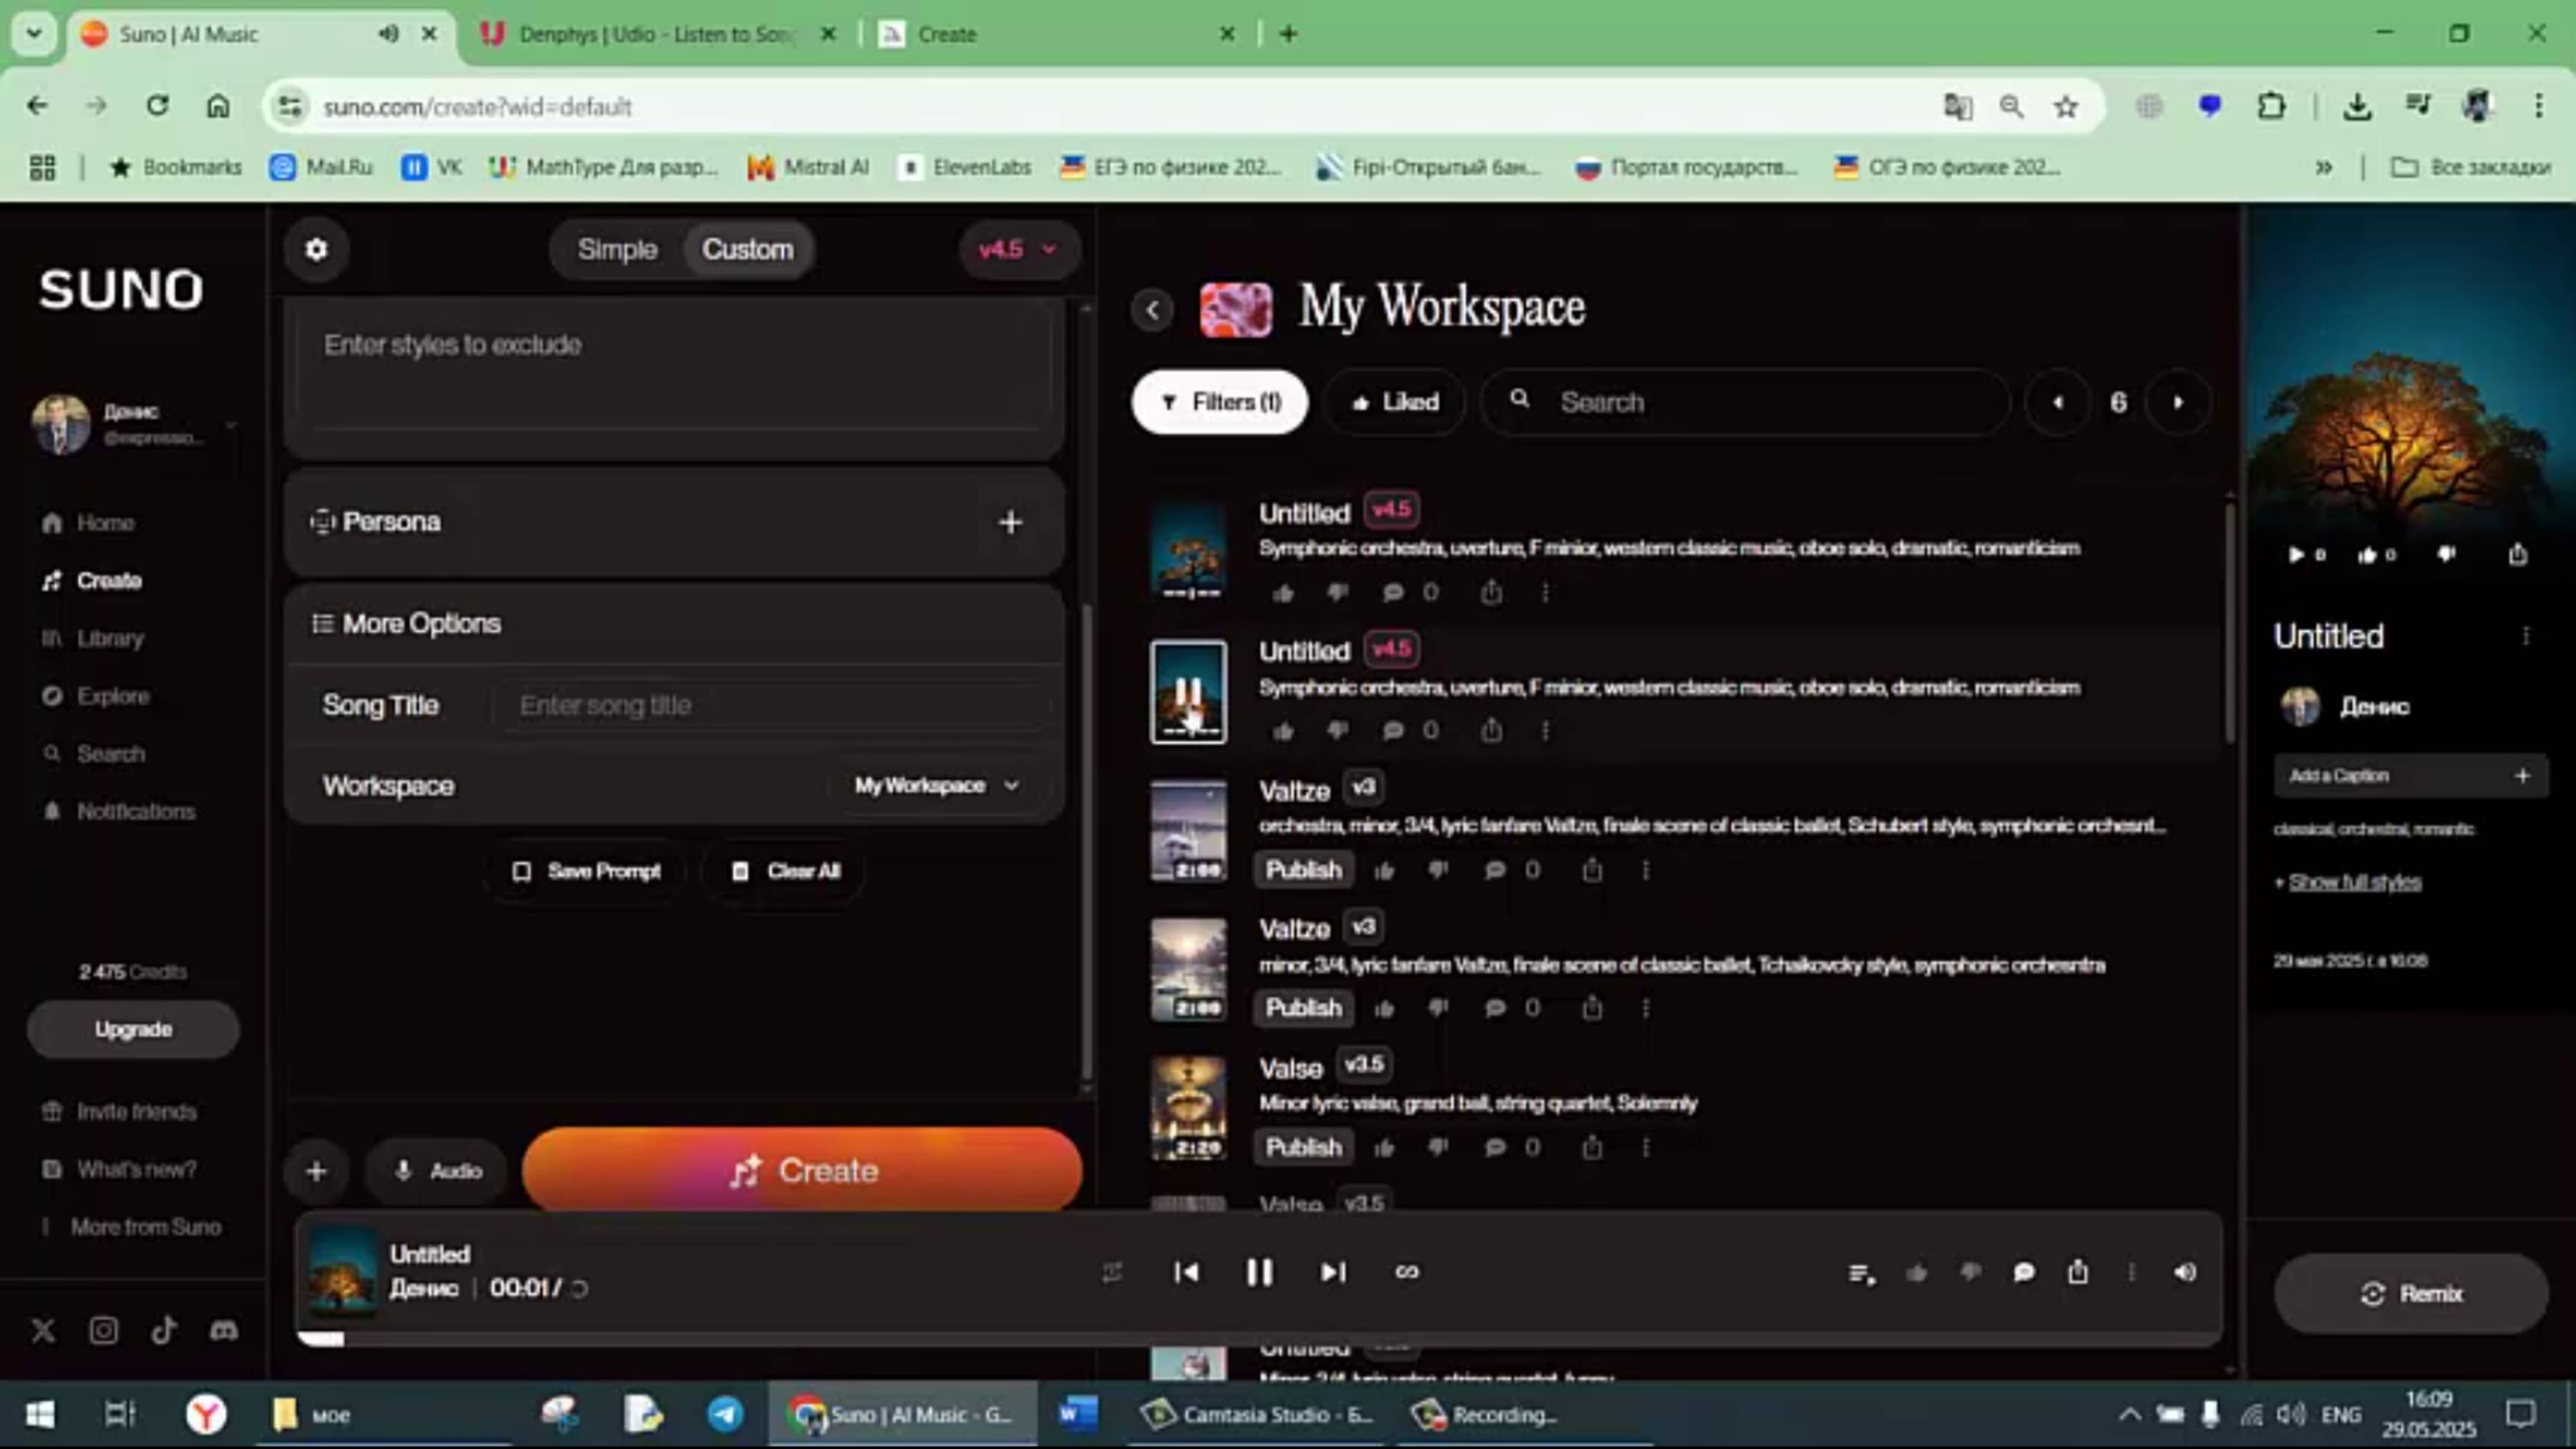Open more menu for second Untitled song
The width and height of the screenshot is (2576, 1449).
pyautogui.click(x=1545, y=731)
